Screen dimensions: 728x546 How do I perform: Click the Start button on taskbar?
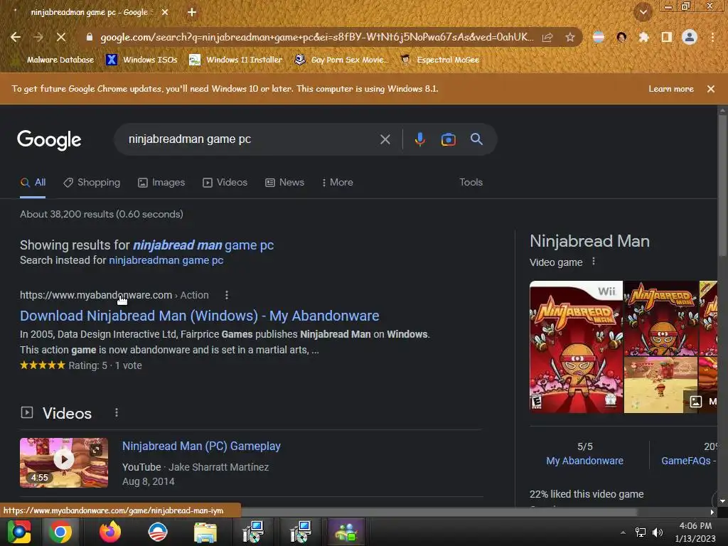pos(19,532)
